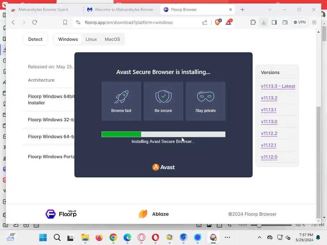The height and width of the screenshot is (245, 327).
Task: Click the Stay private mask tile
Action: click(x=205, y=101)
